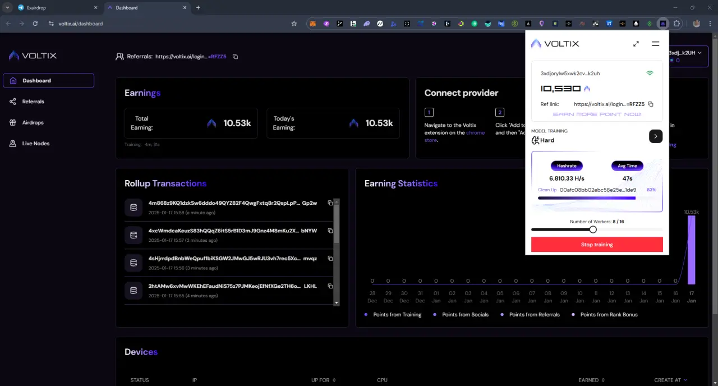Toggle Points from Socials legend item
The width and height of the screenshot is (718, 386).
pos(461,315)
